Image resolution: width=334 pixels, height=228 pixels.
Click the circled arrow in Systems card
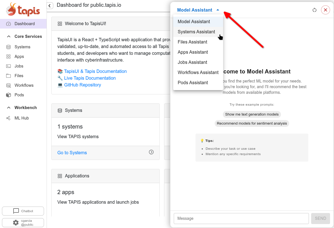pos(151,152)
